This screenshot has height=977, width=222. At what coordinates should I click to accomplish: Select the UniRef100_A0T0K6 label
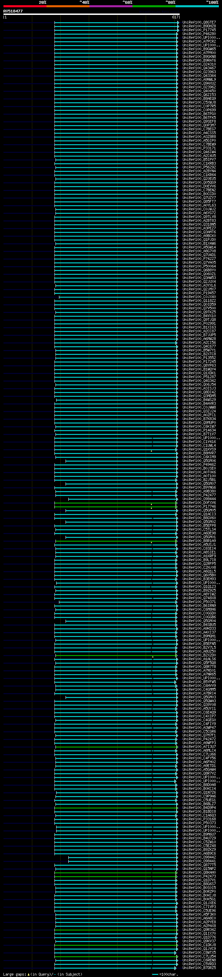(199, 472)
